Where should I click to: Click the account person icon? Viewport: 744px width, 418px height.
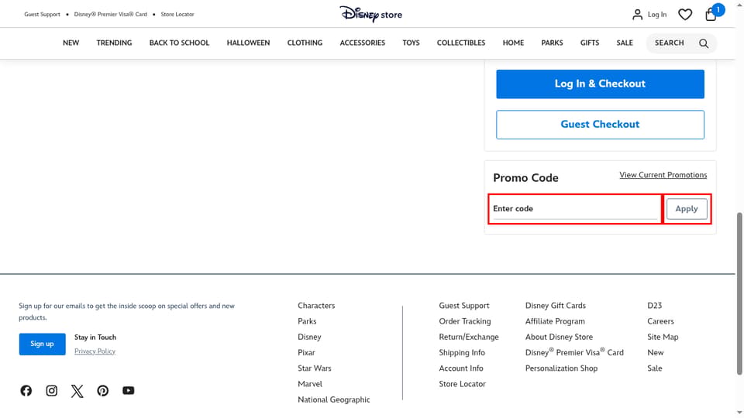[x=637, y=15]
